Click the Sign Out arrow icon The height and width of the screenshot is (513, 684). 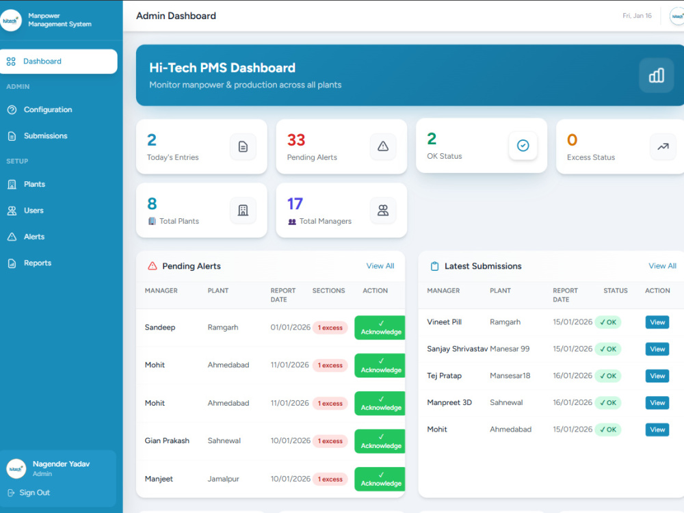coord(12,493)
